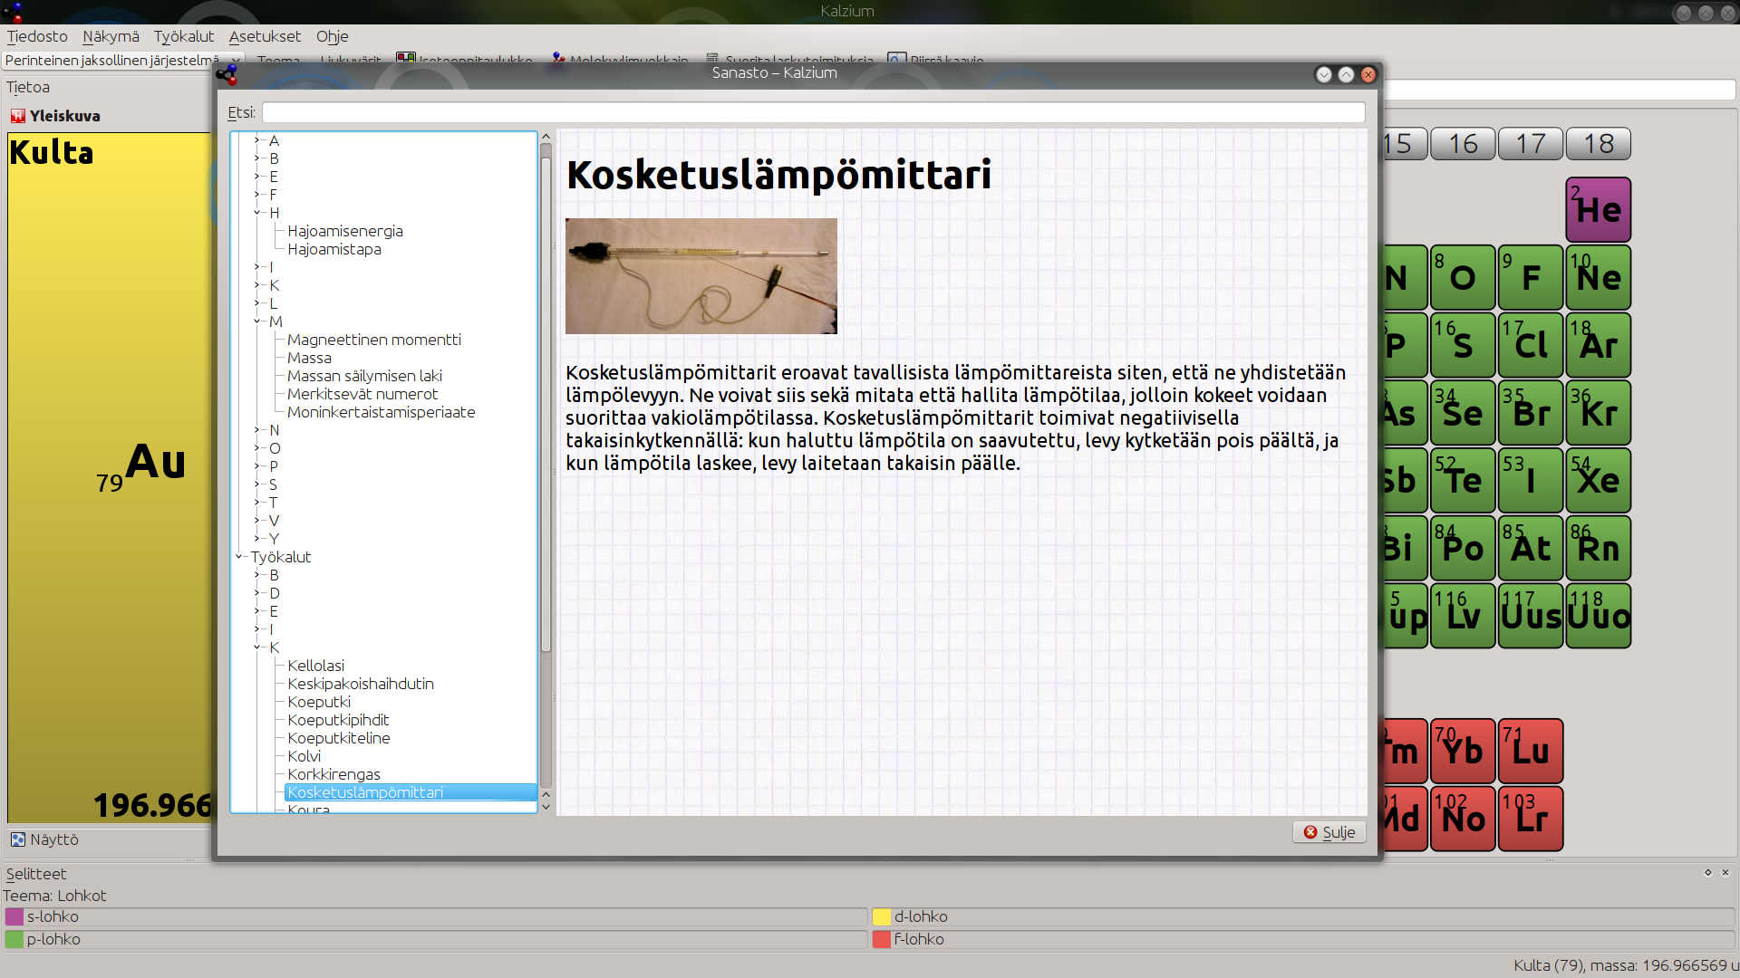1740x978 pixels.
Task: Select Hajoamistapa in the tree
Action: point(334,249)
